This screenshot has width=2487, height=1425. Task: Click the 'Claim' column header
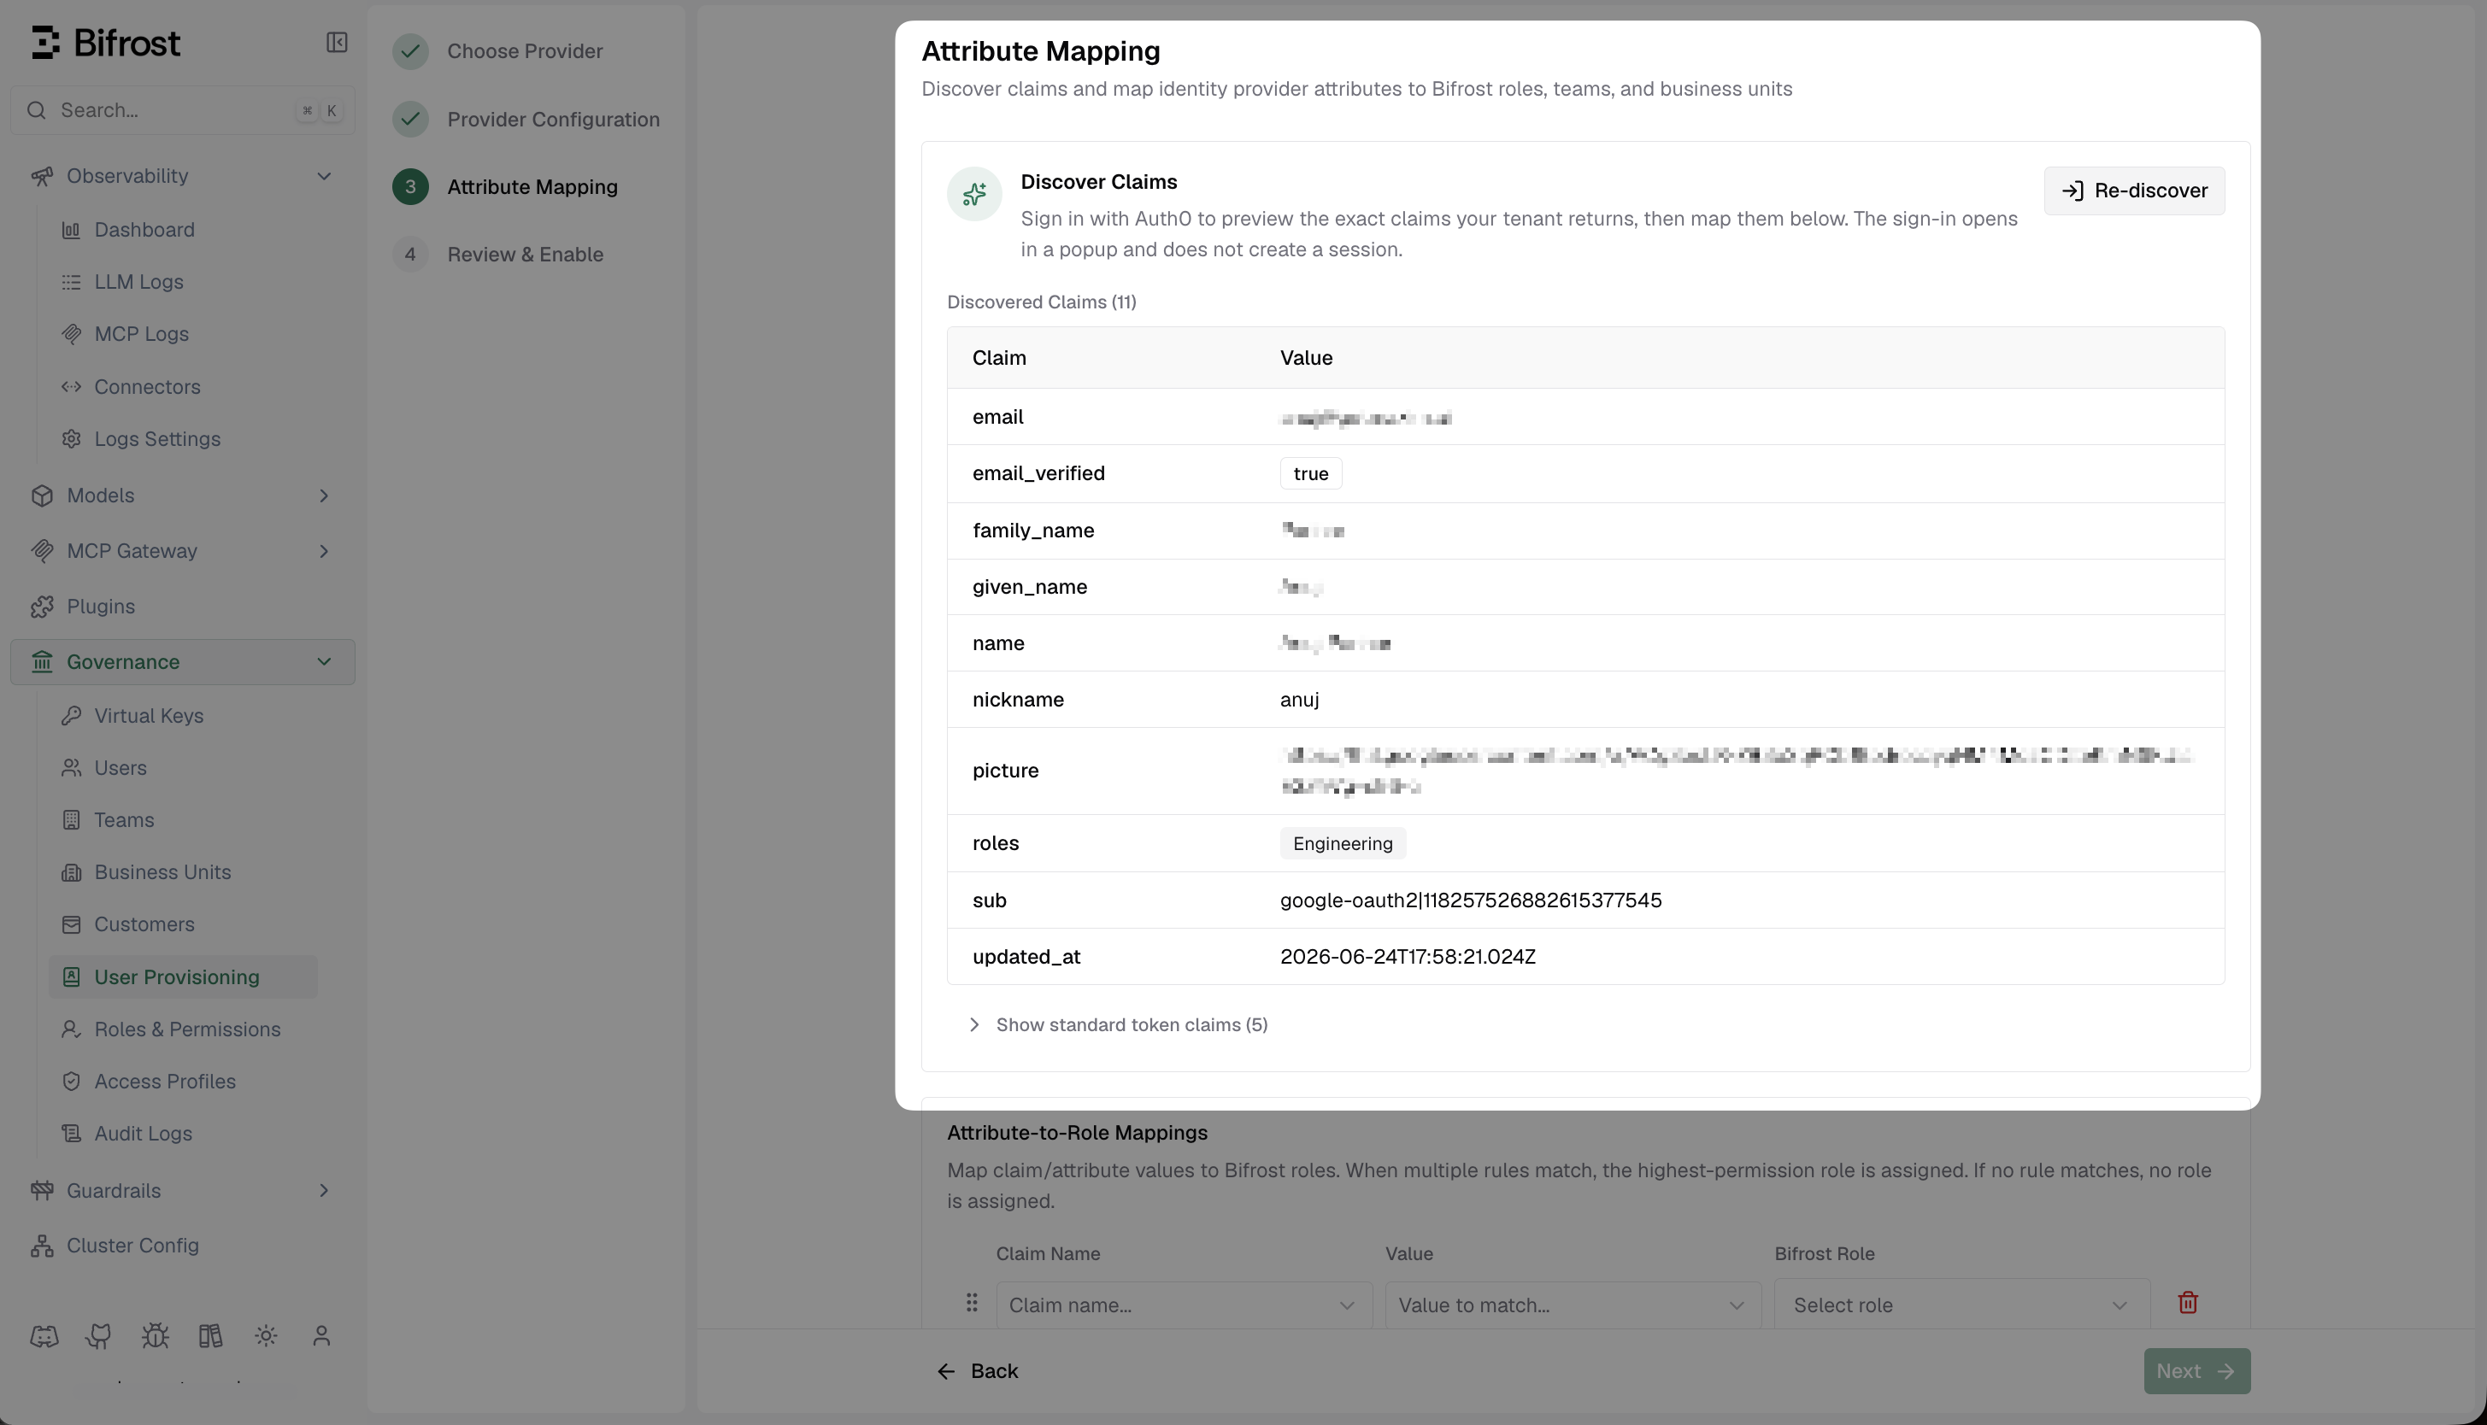(x=999, y=358)
